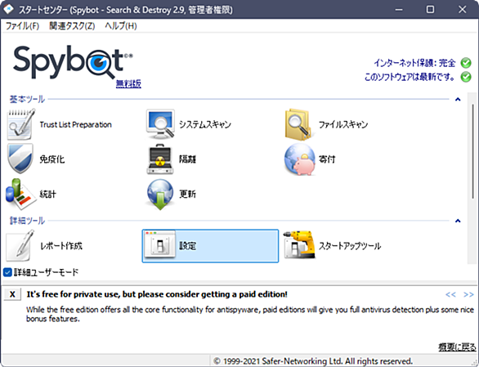Uncheck 詳細ユーザーモード checkbox

click(x=7, y=272)
